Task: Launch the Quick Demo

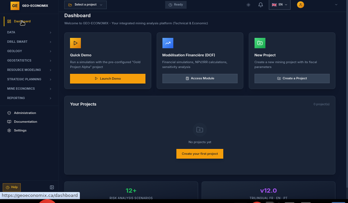Action: coord(108,78)
